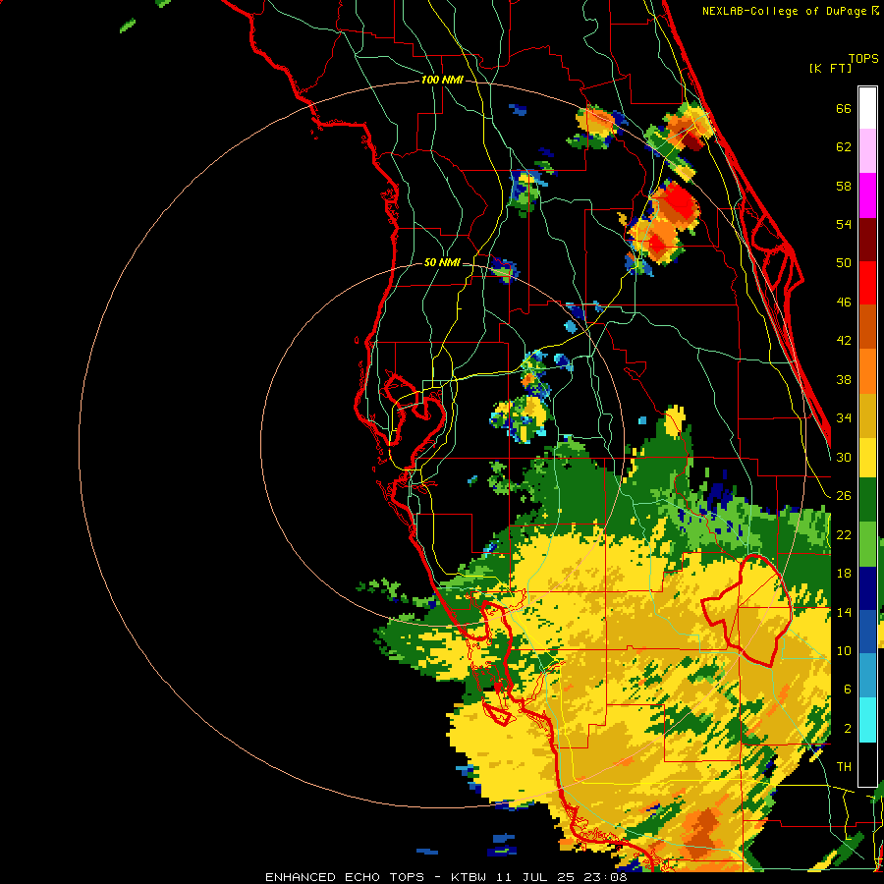Click the 38 legend value
The width and height of the screenshot is (884, 884).
click(x=844, y=379)
